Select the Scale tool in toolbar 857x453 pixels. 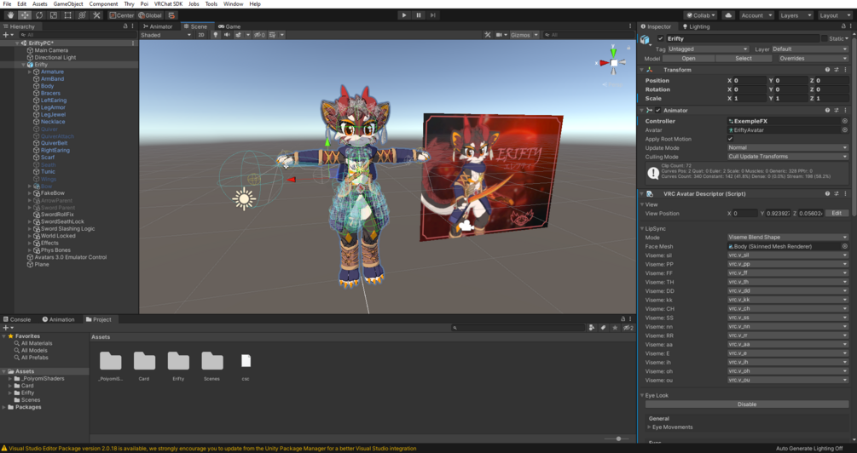[54, 15]
